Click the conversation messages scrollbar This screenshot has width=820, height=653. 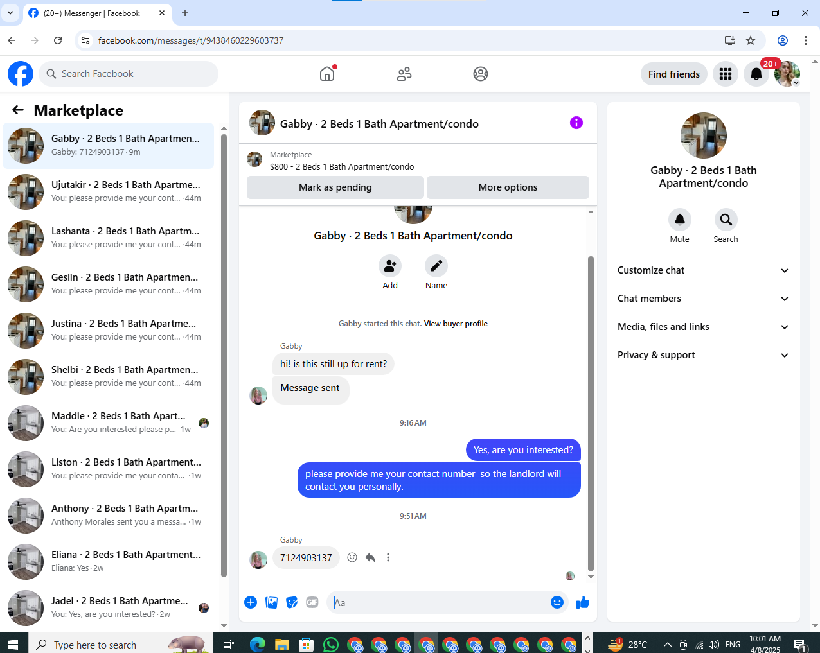tap(591, 414)
